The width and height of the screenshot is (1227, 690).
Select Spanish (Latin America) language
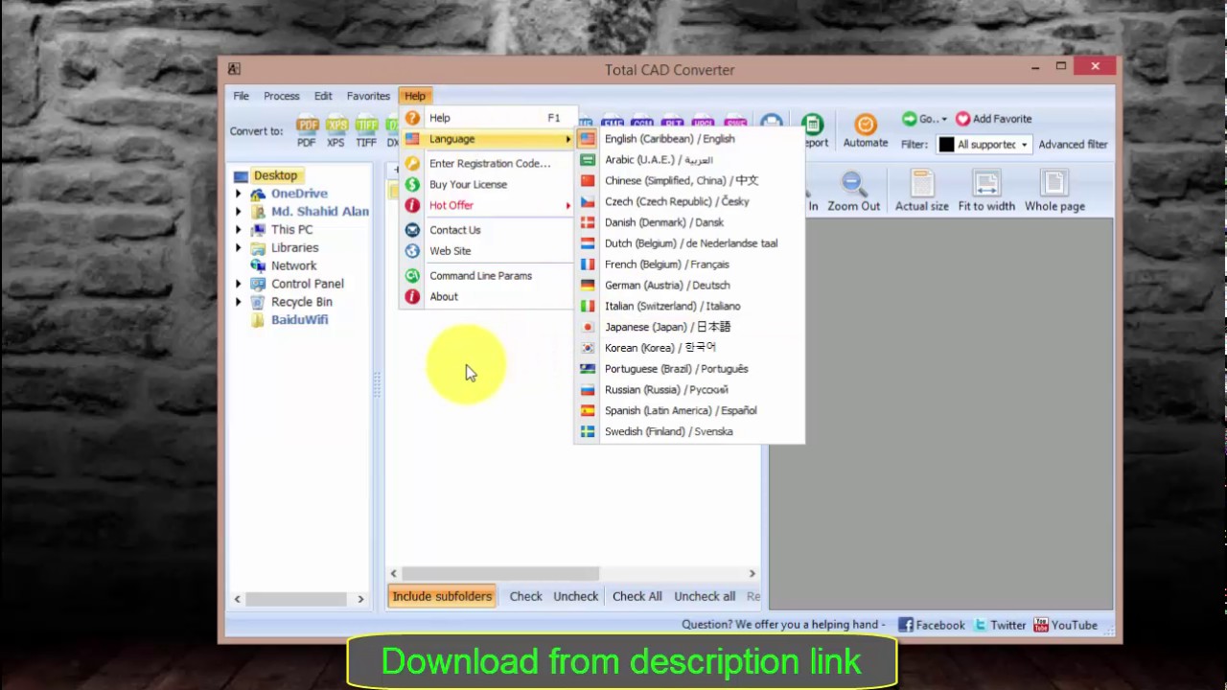[688, 410]
